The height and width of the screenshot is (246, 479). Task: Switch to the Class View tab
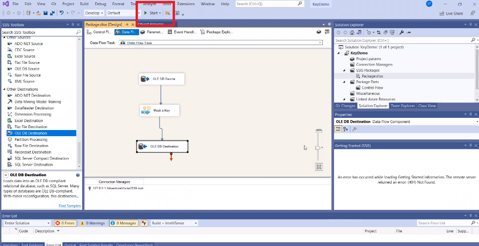pos(427,106)
